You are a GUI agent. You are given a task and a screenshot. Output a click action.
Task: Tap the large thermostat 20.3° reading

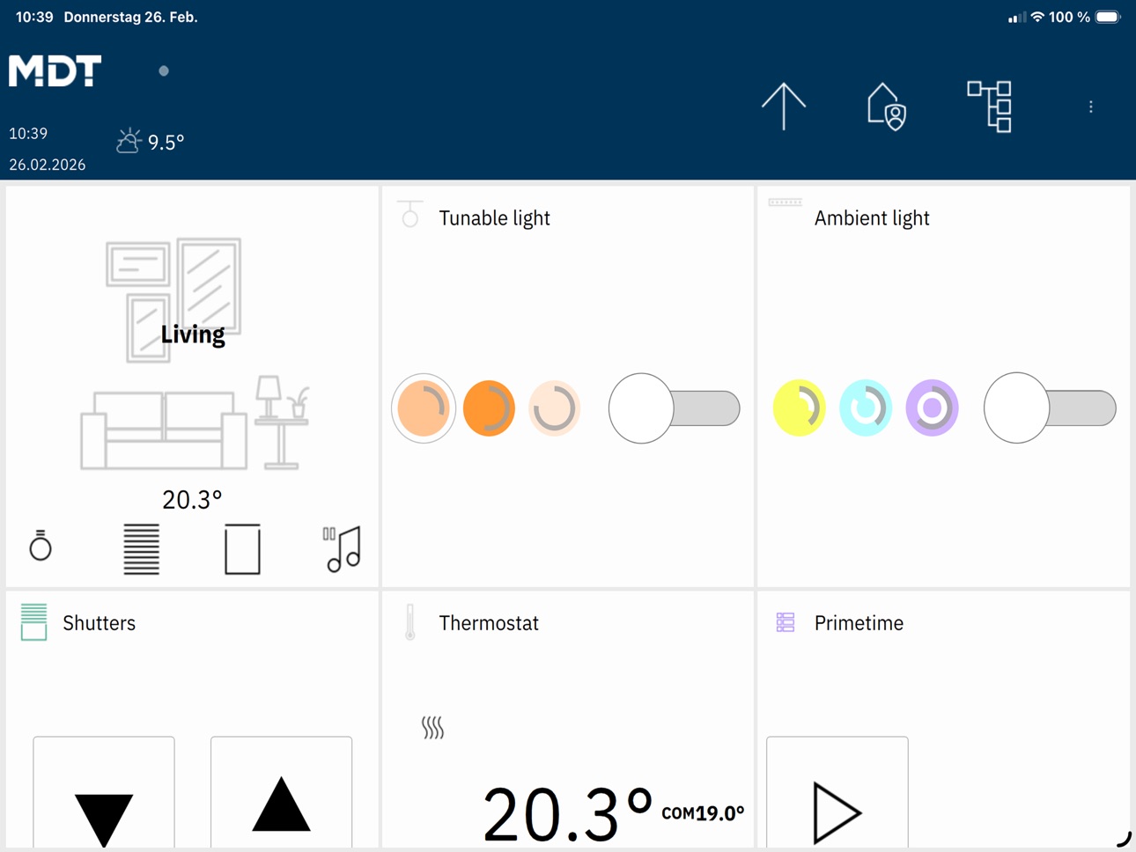[x=568, y=813]
